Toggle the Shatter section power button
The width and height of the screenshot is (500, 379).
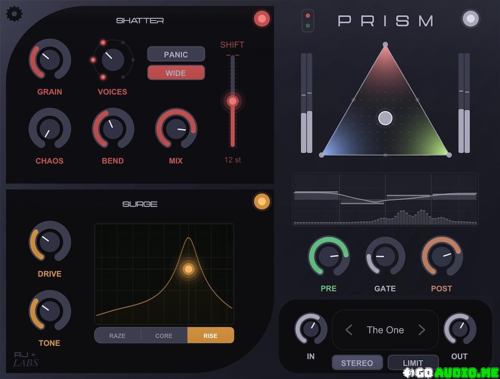[x=262, y=19]
